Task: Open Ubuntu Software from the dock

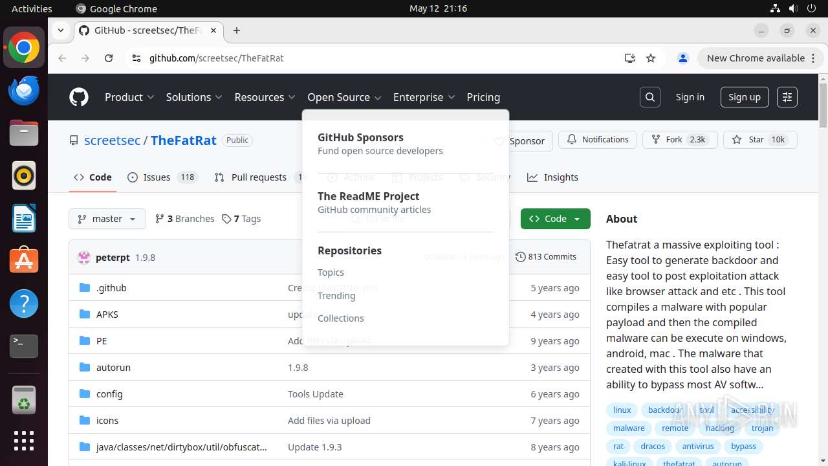Action: [24, 261]
